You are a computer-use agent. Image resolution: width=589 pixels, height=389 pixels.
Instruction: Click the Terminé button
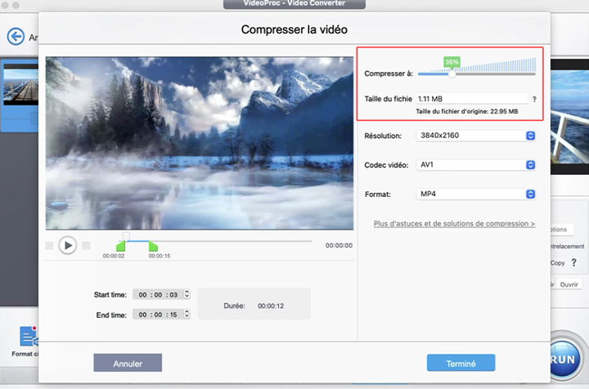pos(461,363)
